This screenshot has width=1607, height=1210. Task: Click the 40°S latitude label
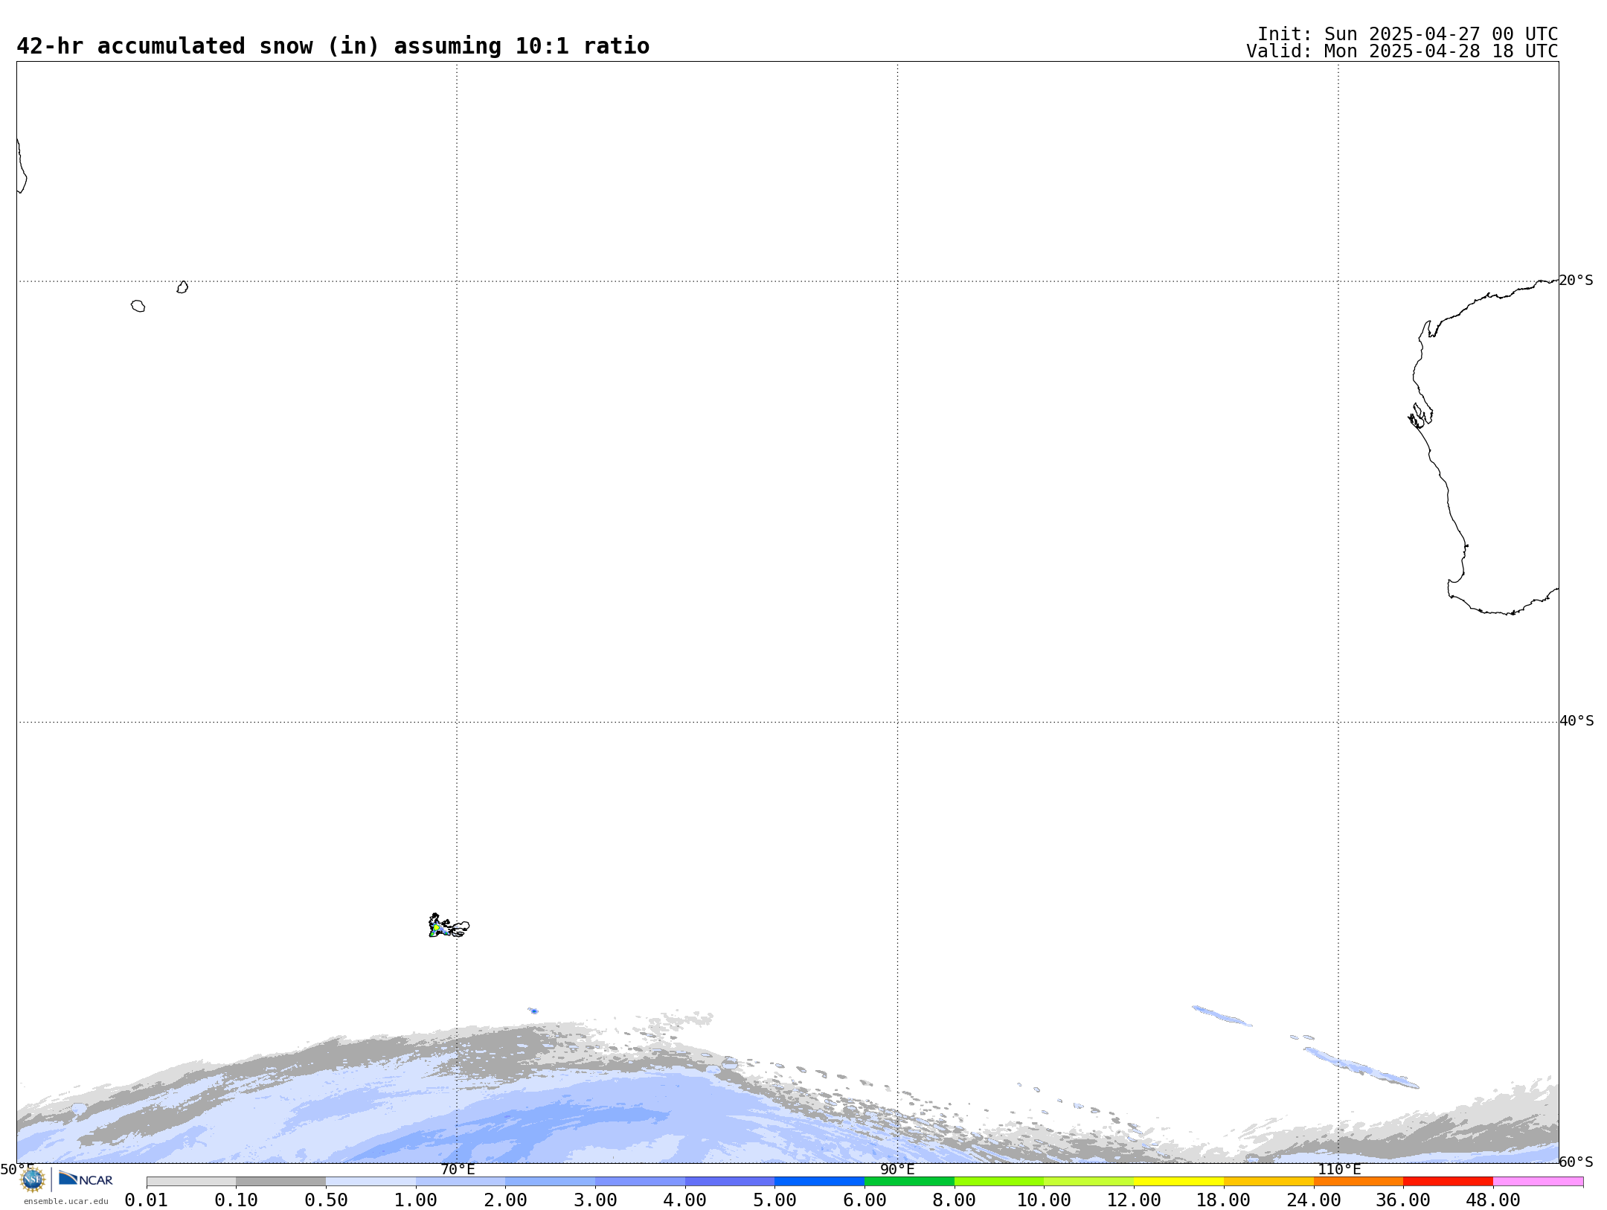pyautogui.click(x=1576, y=721)
